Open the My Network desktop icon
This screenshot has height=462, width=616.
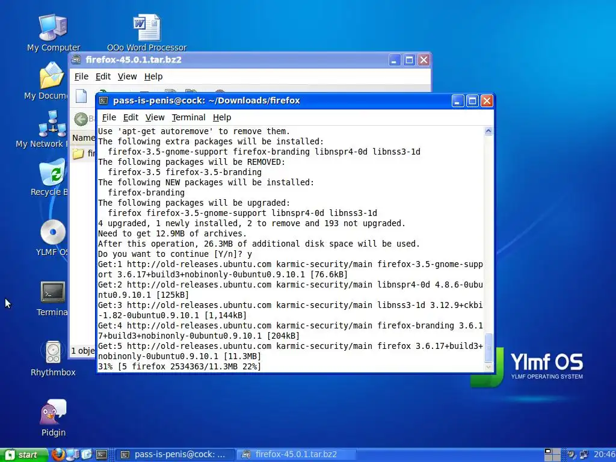coord(52,123)
